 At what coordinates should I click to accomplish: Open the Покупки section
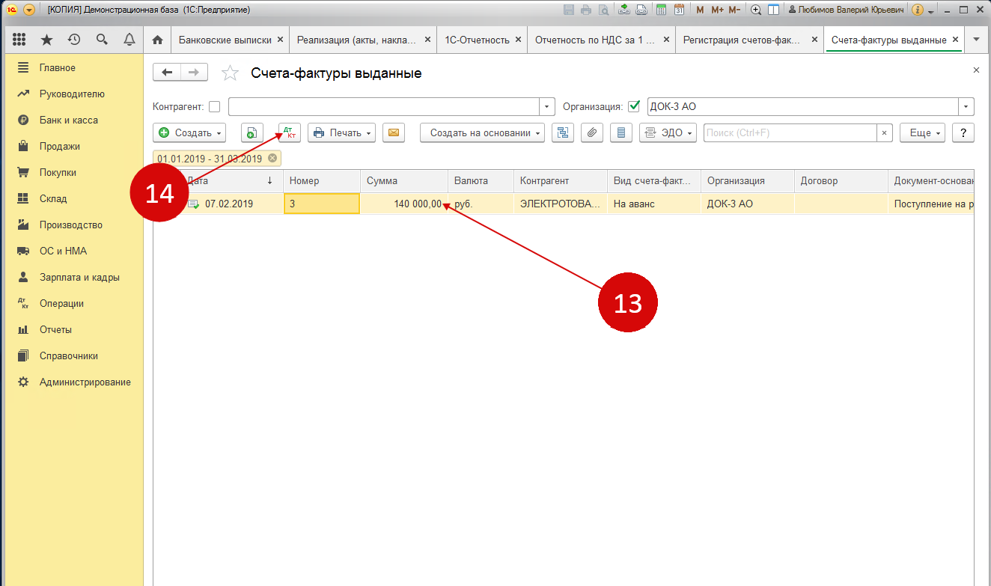pyautogui.click(x=58, y=172)
